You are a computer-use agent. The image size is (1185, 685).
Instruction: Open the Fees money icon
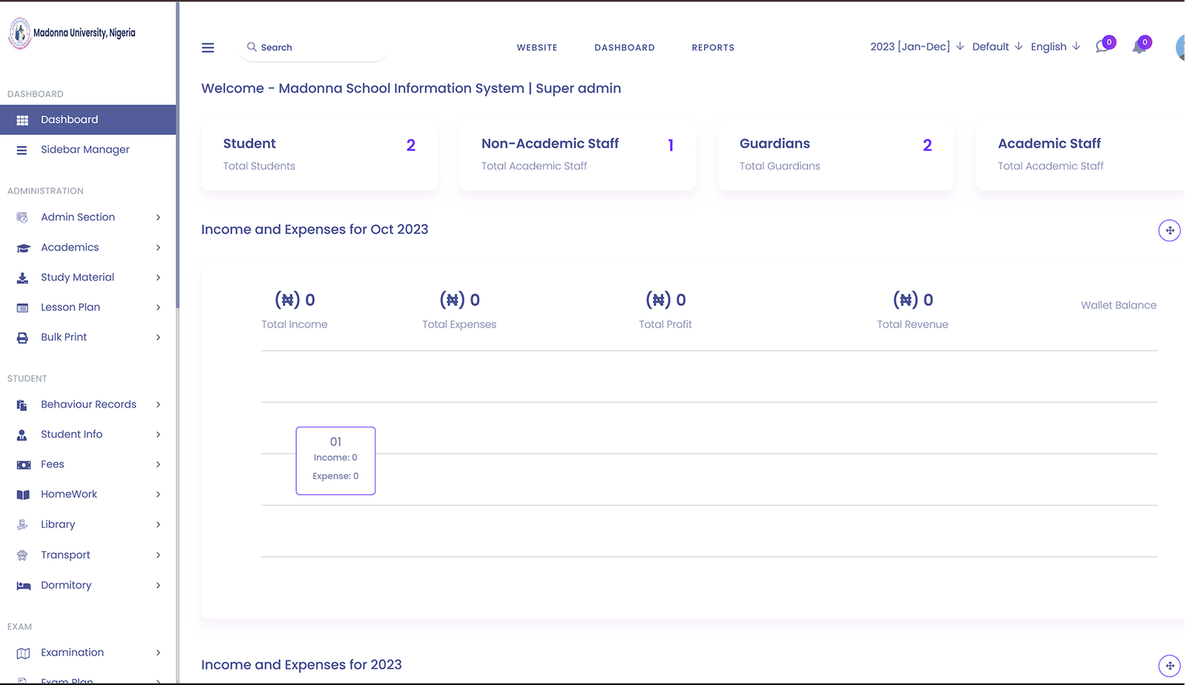click(x=22, y=464)
